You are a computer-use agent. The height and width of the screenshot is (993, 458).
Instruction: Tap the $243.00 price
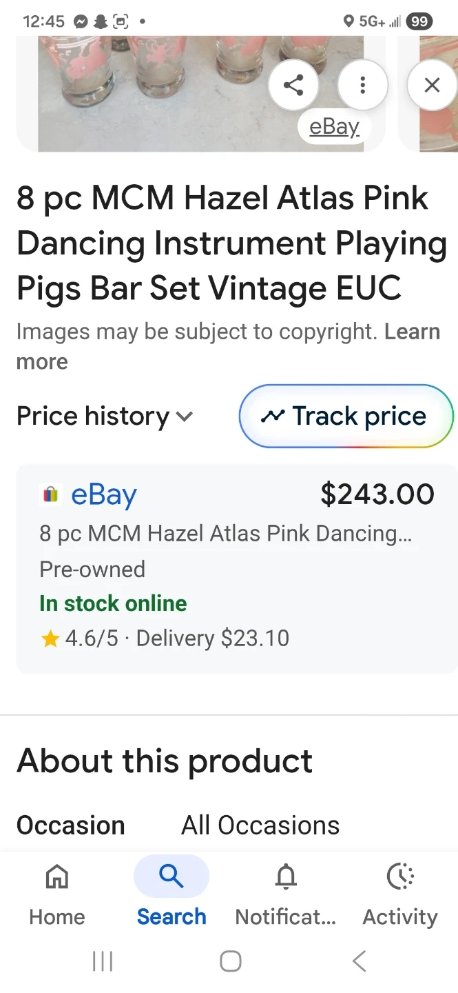click(377, 494)
